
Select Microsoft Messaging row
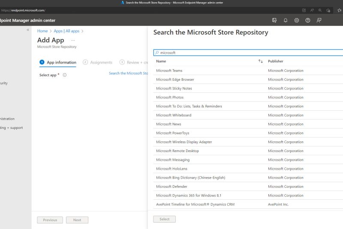point(248,160)
